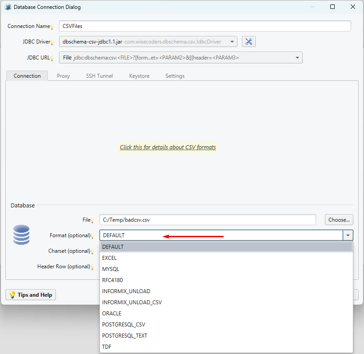Open the Format dropdown arrow
Screen dimensions: 364x354
tap(348, 235)
